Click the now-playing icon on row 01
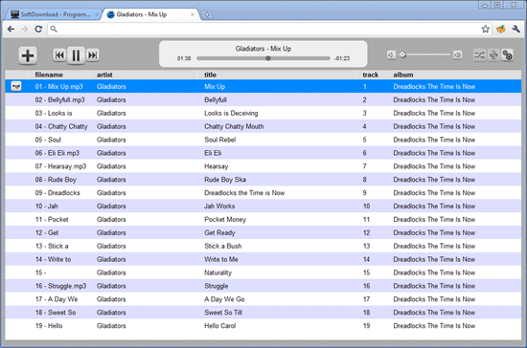Screen dimensions: 527x348 [x=16, y=86]
